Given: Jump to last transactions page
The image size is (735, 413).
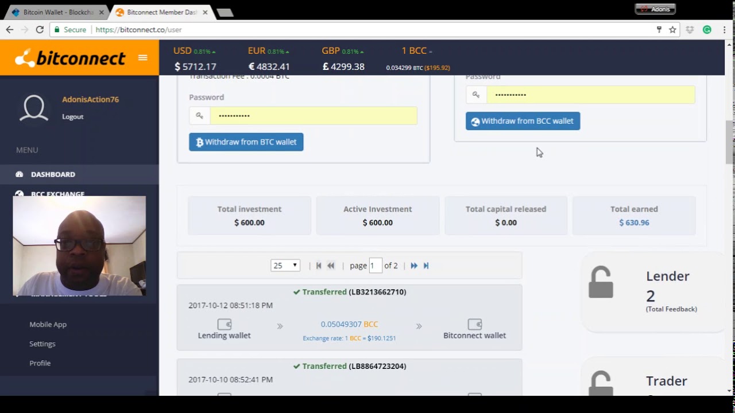Looking at the screenshot, I should pyautogui.click(x=426, y=266).
